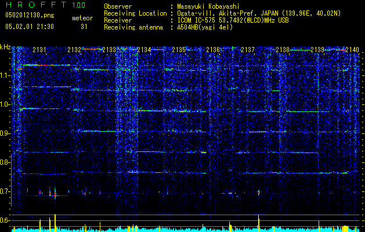
Task: Click the 0.9 kHz axis label
Action: (5, 133)
